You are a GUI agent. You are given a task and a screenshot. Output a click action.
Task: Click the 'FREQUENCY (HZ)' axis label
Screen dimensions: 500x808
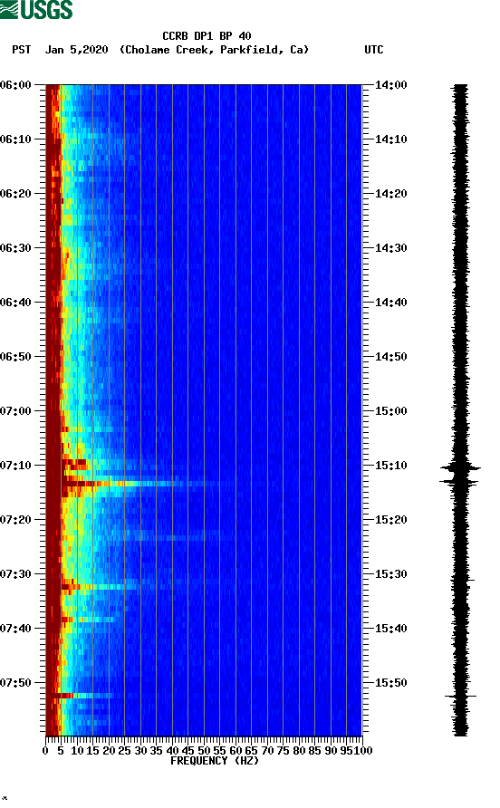tap(215, 761)
